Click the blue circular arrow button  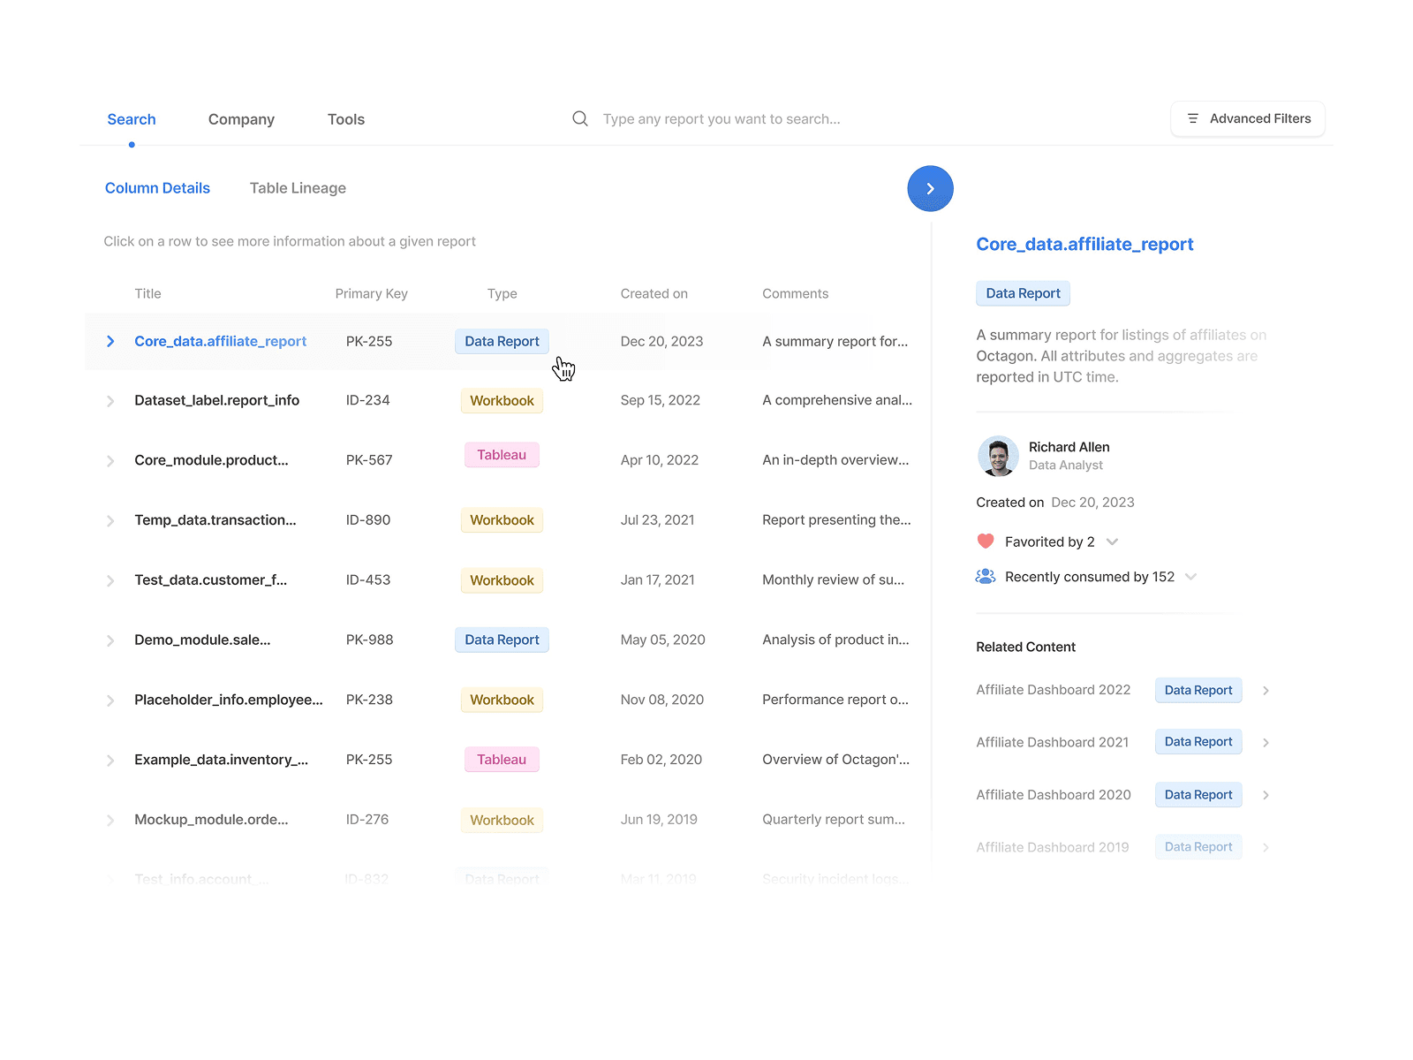930,188
